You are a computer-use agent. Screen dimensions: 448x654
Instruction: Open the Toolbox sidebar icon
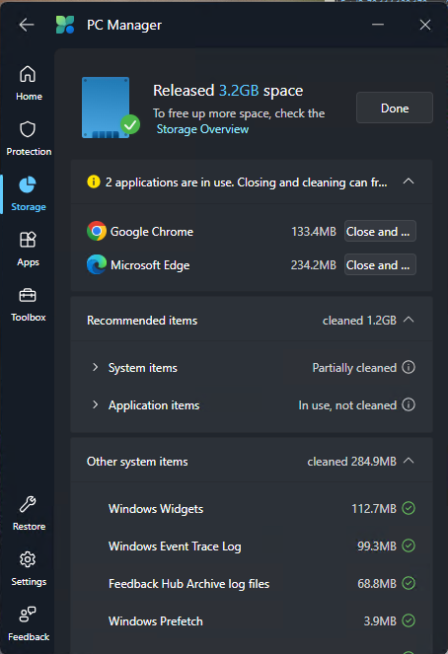point(28,305)
